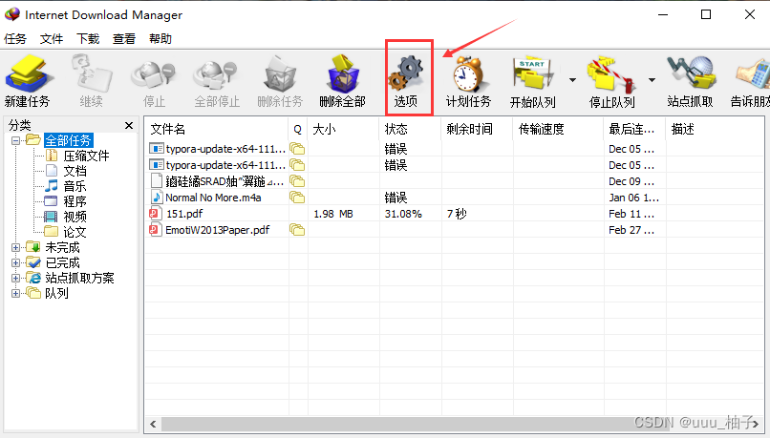770x438 pixels.
Task: Click Dec 09 last-connection cell
Action: (x=631, y=181)
